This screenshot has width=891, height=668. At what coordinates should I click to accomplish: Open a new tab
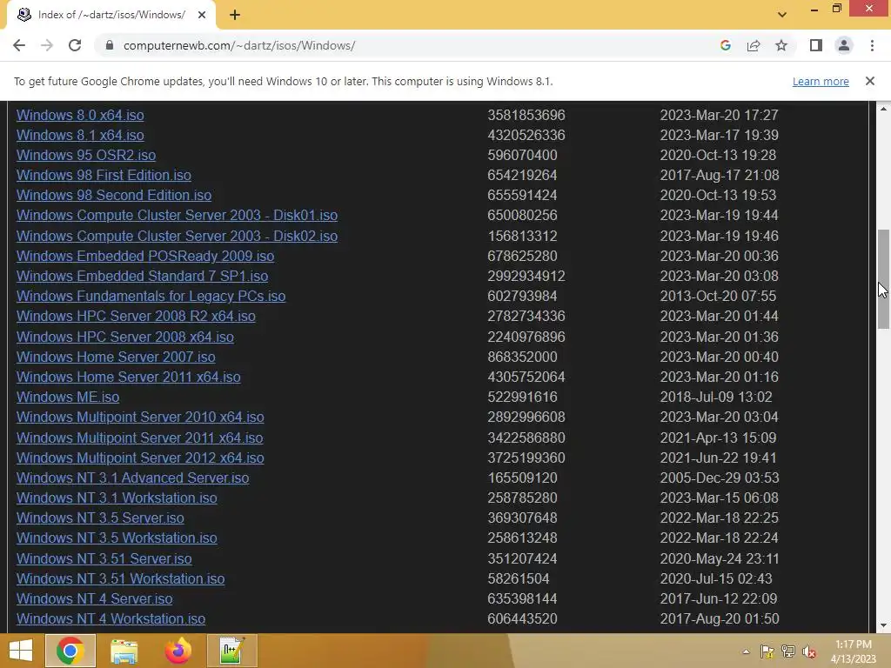(x=235, y=15)
